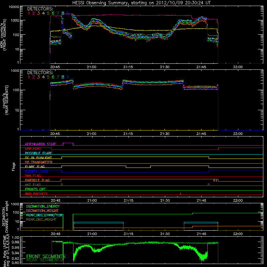Click FRONT SEGMENTS legend in livetime plot

click(46, 256)
